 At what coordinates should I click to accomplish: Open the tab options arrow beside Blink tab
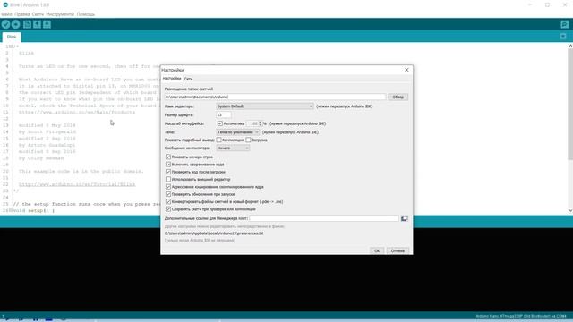click(x=563, y=37)
